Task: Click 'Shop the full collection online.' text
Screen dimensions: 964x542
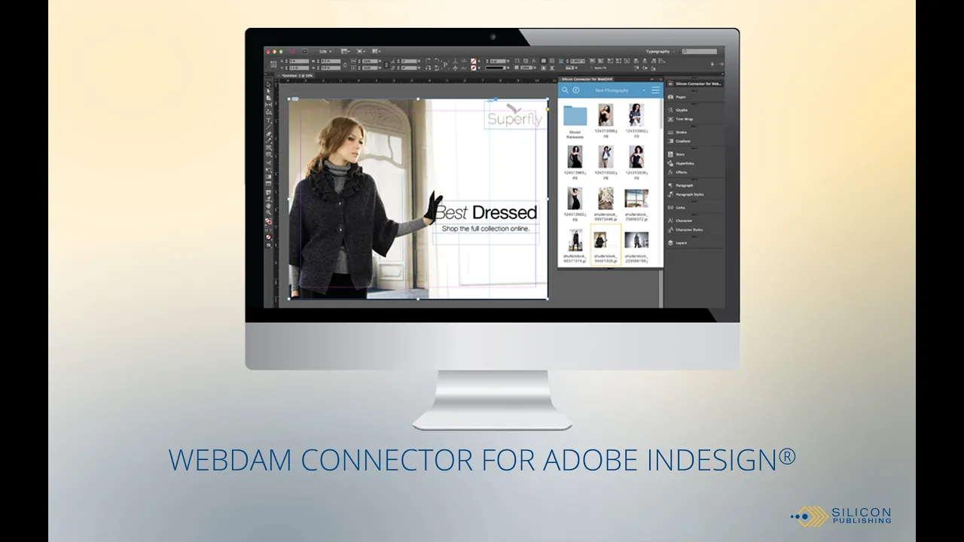Action: [487, 228]
